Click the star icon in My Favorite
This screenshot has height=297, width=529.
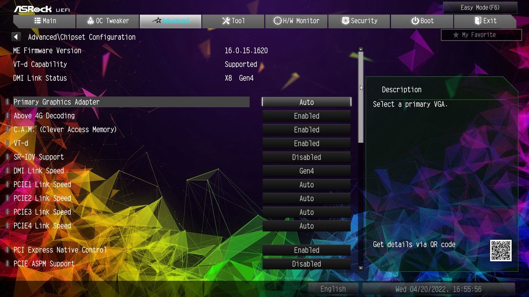click(x=456, y=35)
